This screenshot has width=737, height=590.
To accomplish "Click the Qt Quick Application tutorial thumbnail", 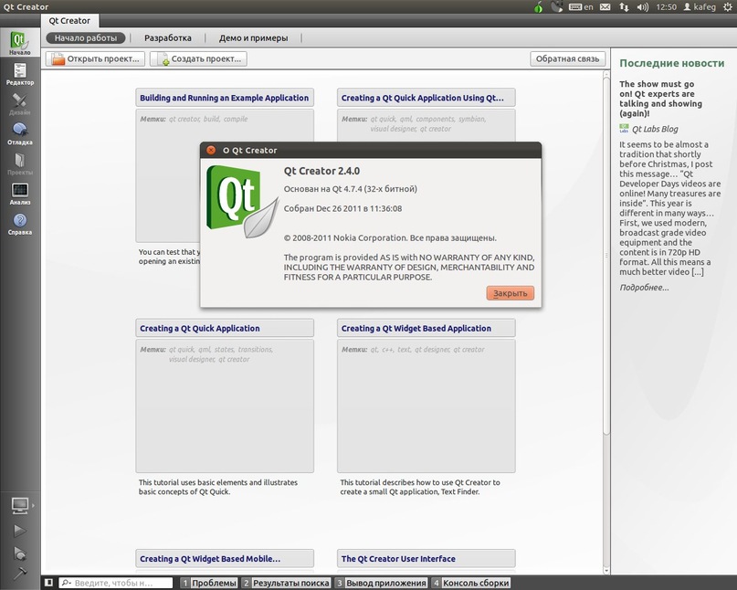I will click(x=225, y=406).
